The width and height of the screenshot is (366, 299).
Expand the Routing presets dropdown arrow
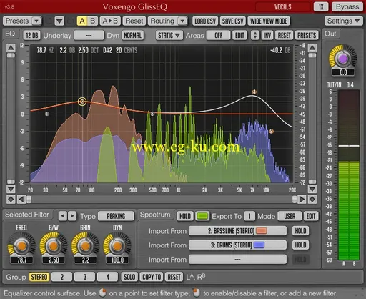(182, 21)
